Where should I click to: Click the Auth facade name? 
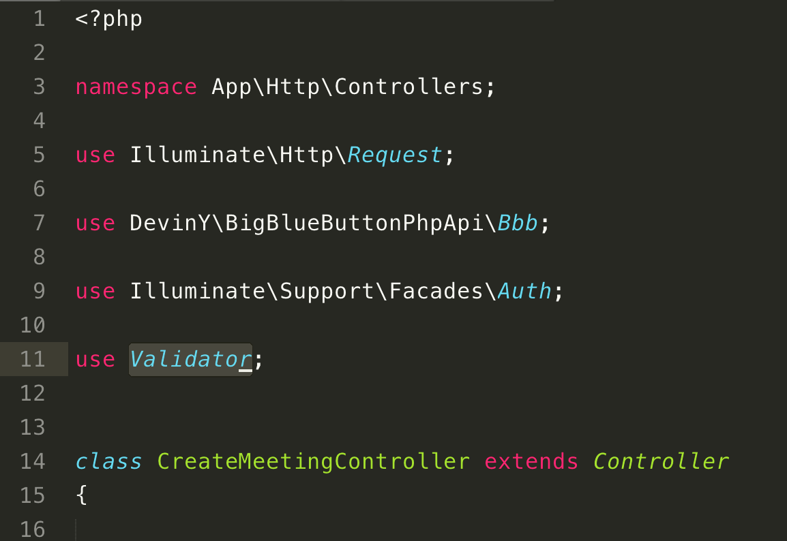(x=524, y=292)
